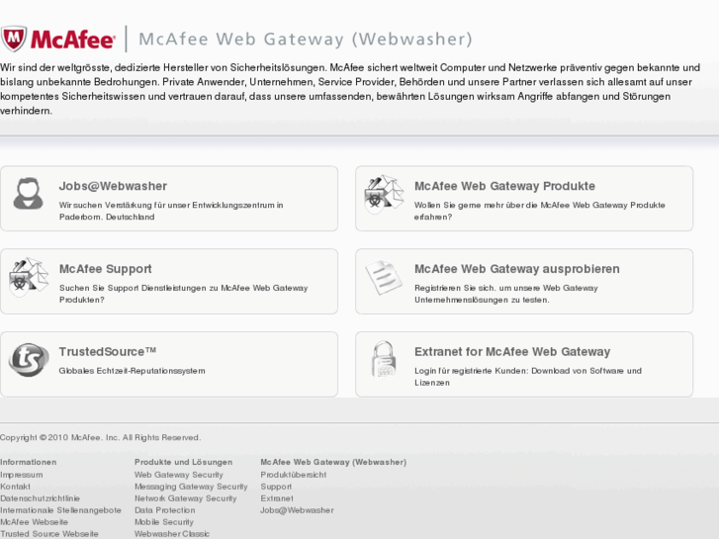Click the Copyright 2010 McAfee notice
Screen dimensions: 719x539
coord(101,437)
